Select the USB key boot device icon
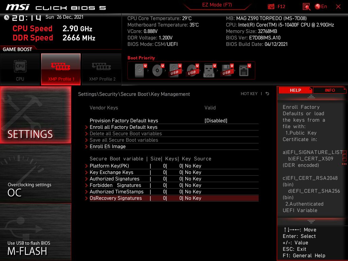Image resolution: width=348 pixels, height=261 pixels. point(209,70)
